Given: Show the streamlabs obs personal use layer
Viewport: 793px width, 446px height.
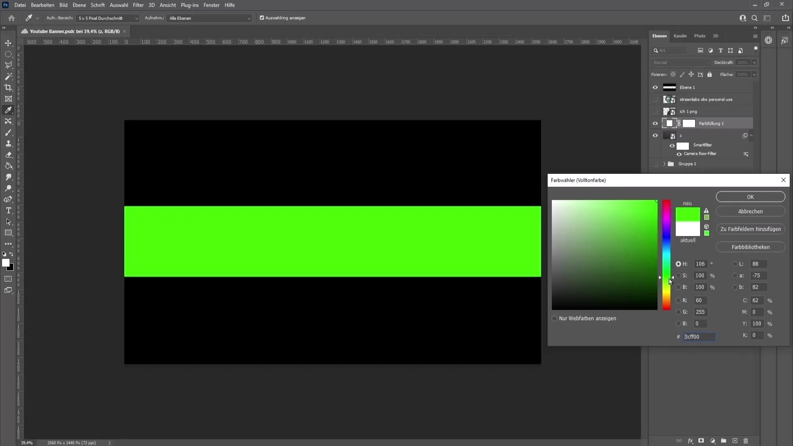Looking at the screenshot, I should point(655,100).
